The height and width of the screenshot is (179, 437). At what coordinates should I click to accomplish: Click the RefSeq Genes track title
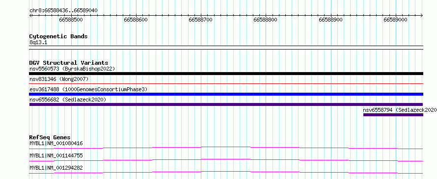pos(50,137)
